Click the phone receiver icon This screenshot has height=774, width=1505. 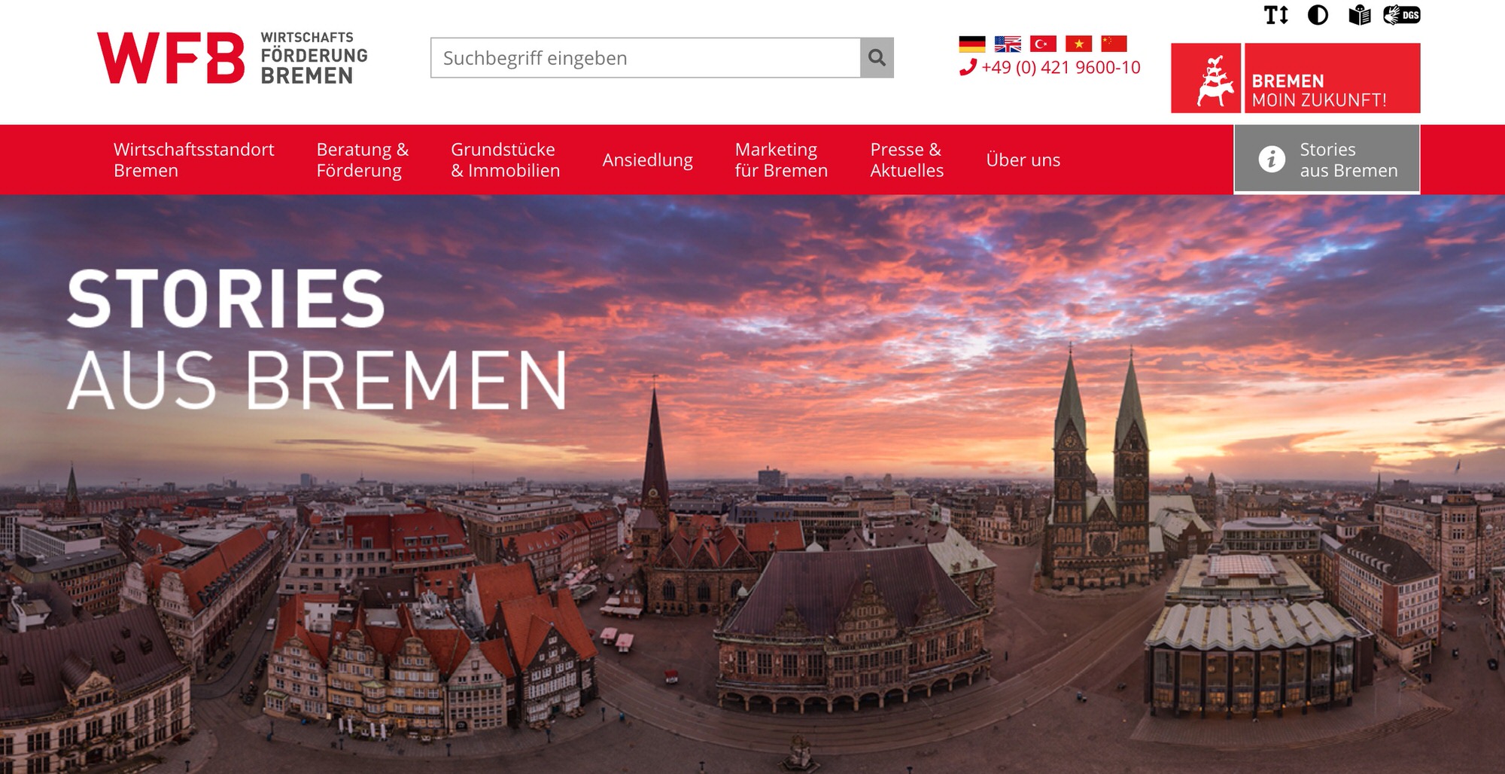[967, 68]
